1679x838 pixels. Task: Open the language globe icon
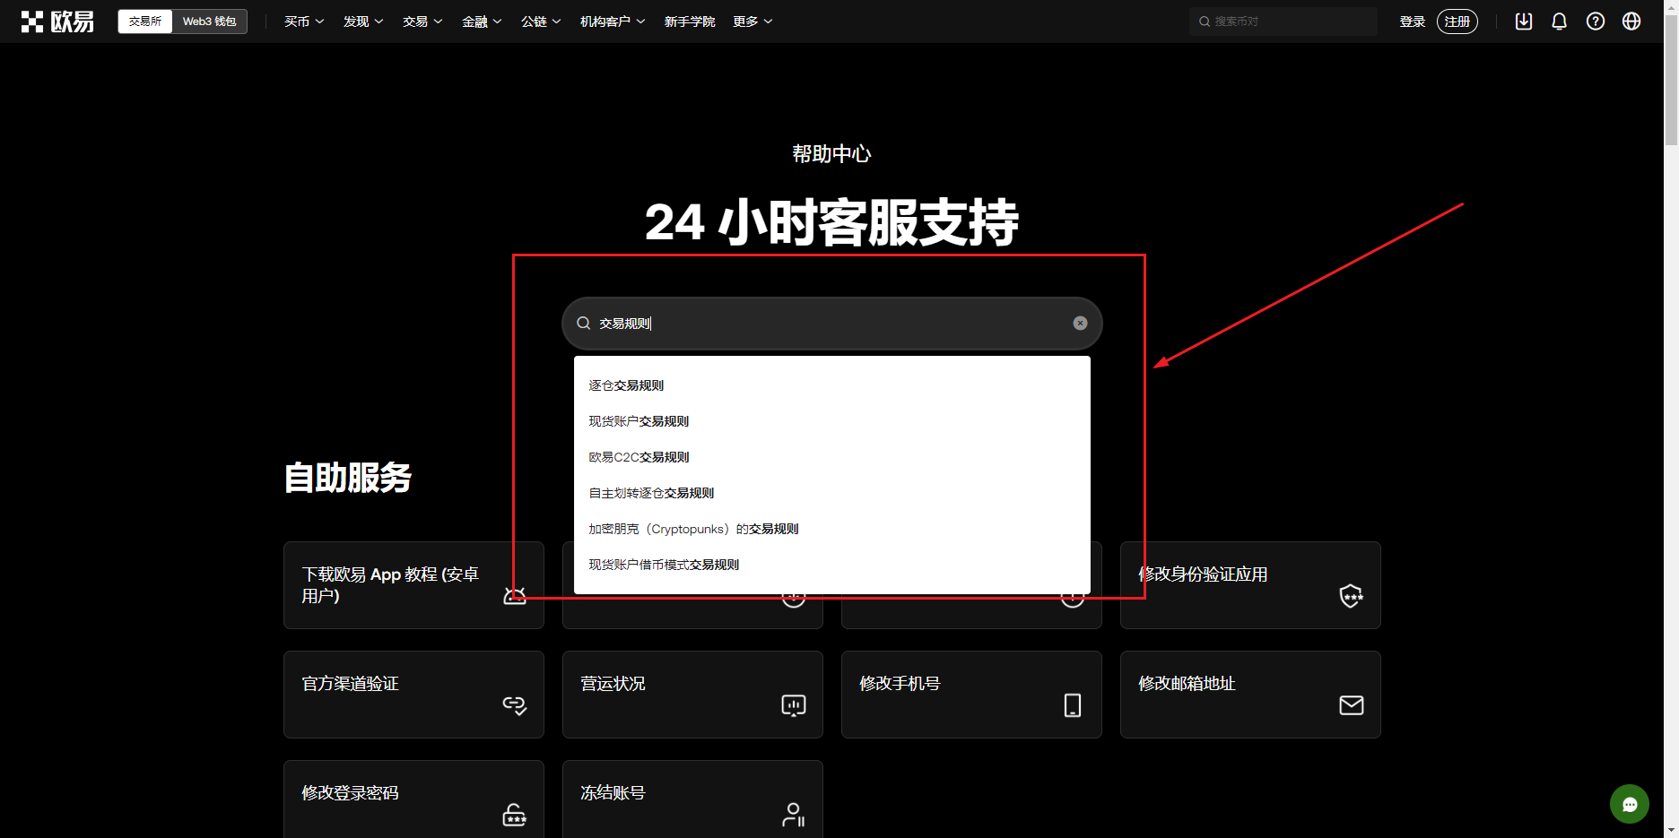click(1631, 22)
